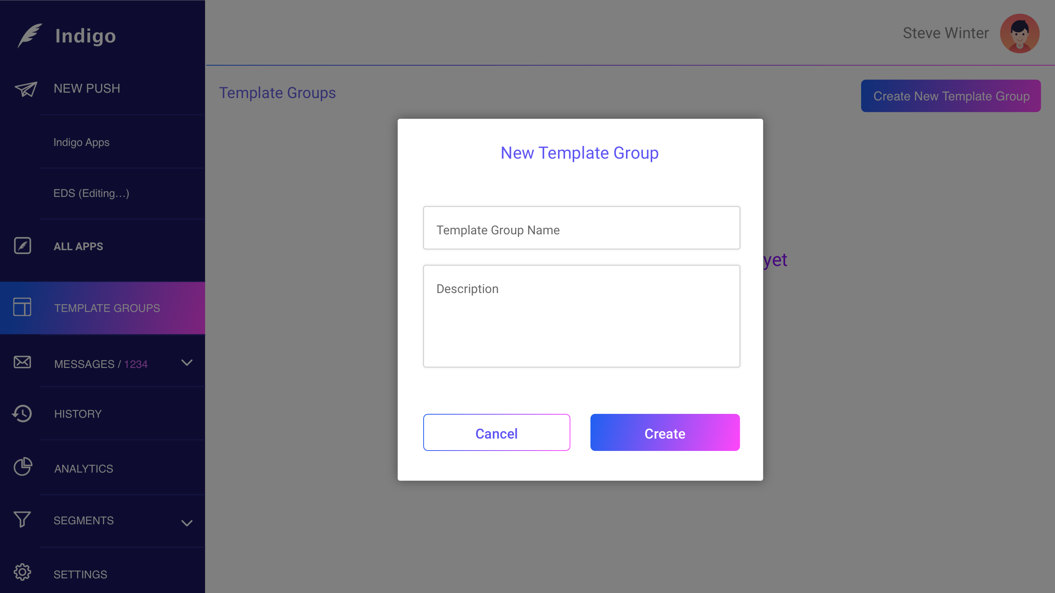Image resolution: width=1055 pixels, height=593 pixels.
Task: Select EDS (Editing…) in the sidebar
Action: [x=92, y=193]
